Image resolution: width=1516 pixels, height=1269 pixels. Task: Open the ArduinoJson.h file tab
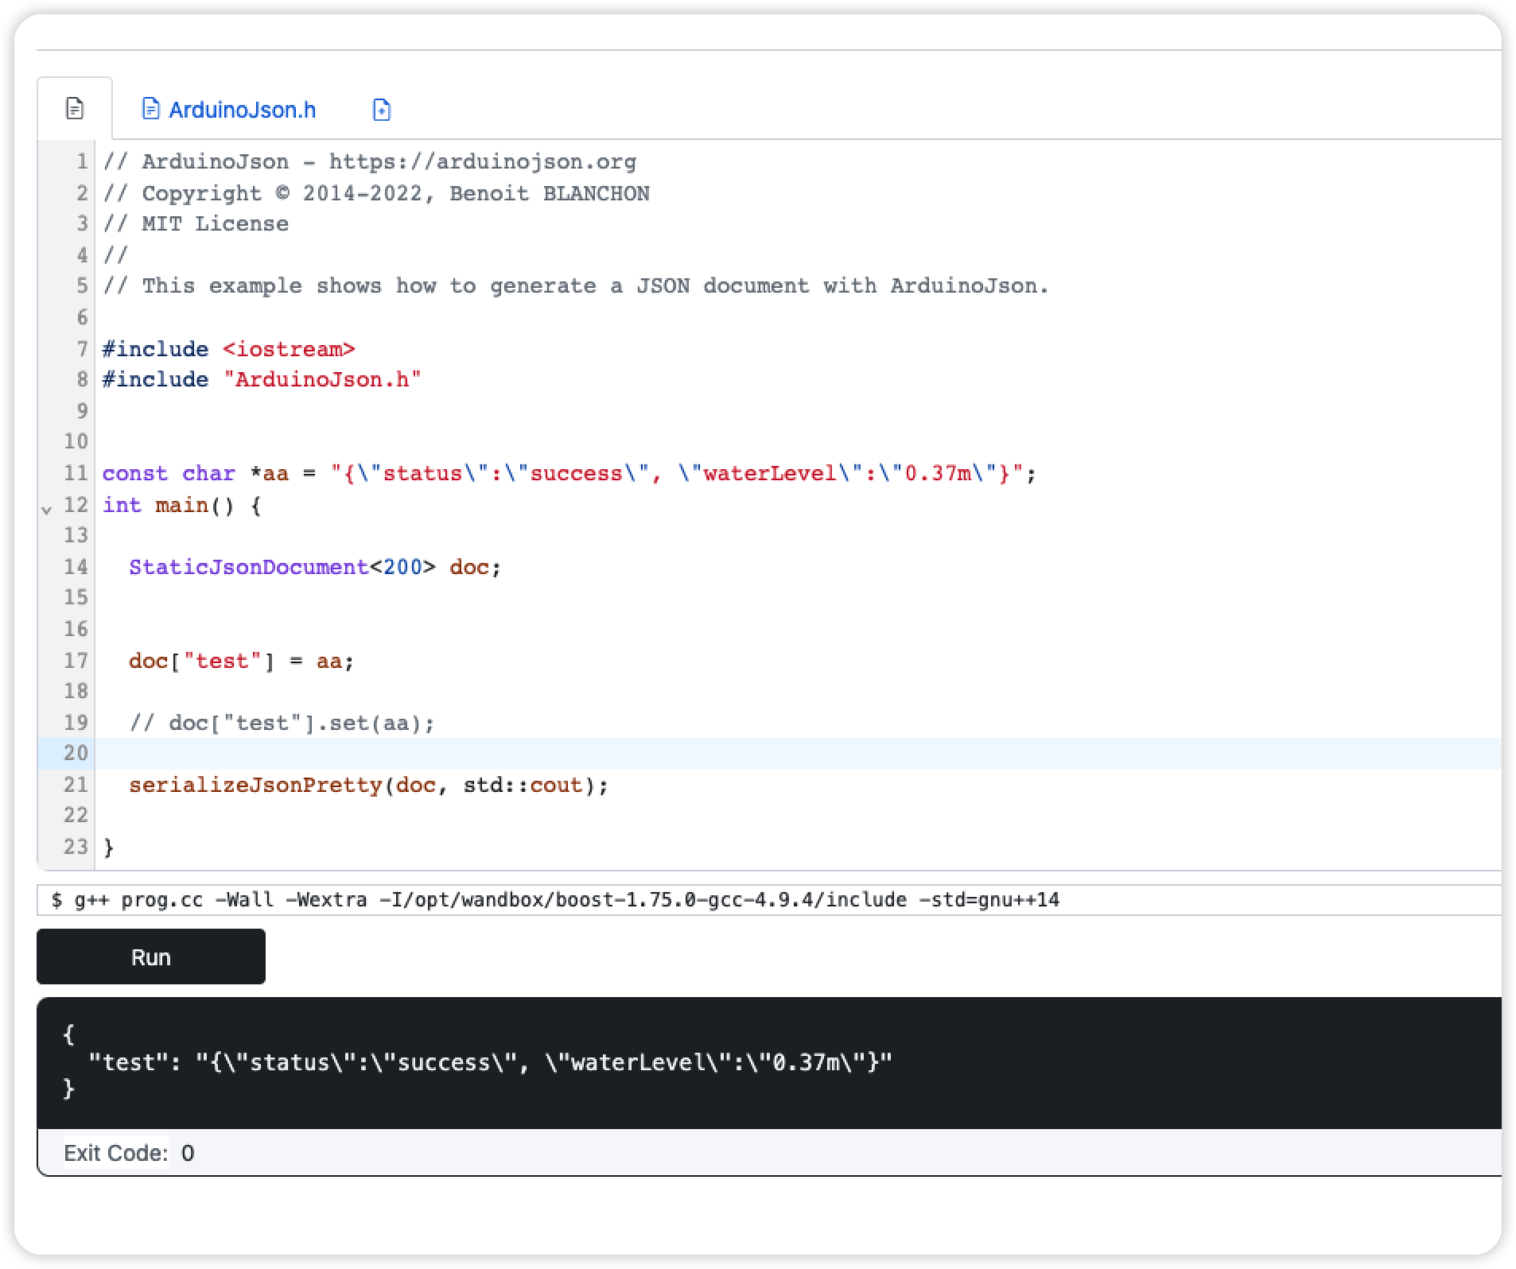(228, 110)
